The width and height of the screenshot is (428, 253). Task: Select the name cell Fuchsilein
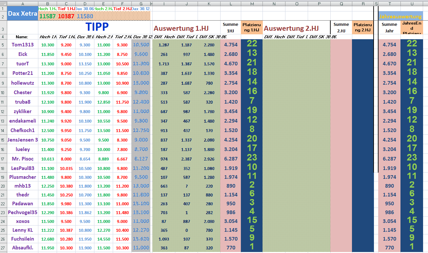(23, 239)
